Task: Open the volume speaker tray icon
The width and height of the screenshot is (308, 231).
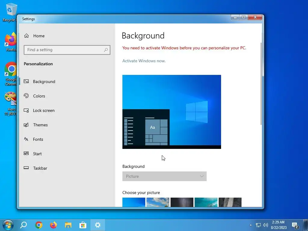Action: (265, 225)
